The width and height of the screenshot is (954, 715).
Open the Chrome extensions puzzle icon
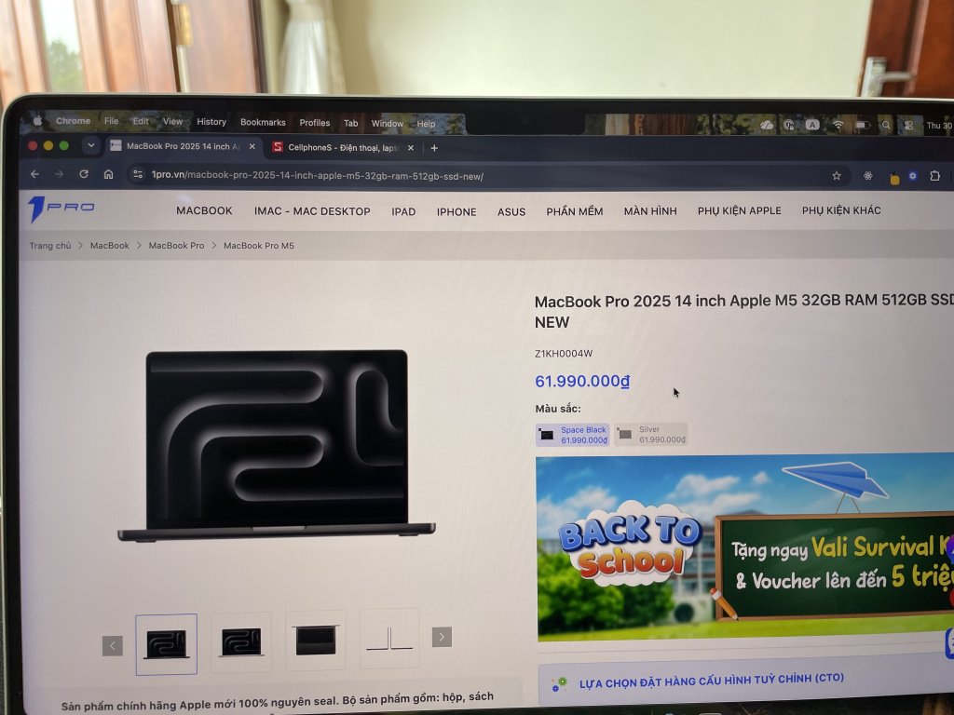(x=935, y=176)
